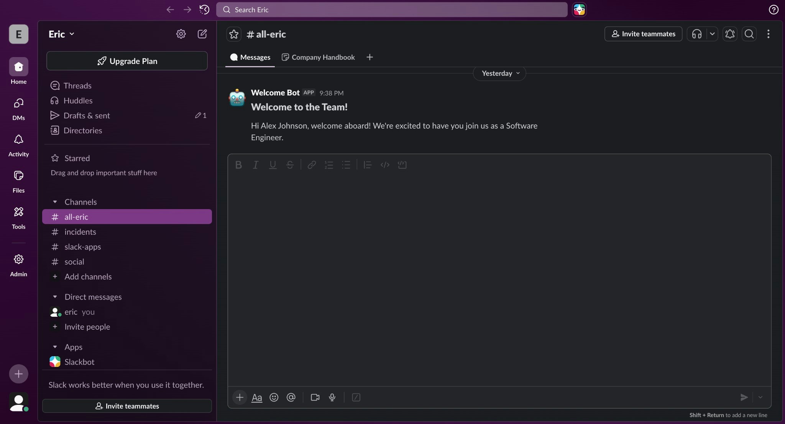This screenshot has width=785, height=424.
Task: Click Invite teammates in the channel header
Action: pyautogui.click(x=643, y=34)
